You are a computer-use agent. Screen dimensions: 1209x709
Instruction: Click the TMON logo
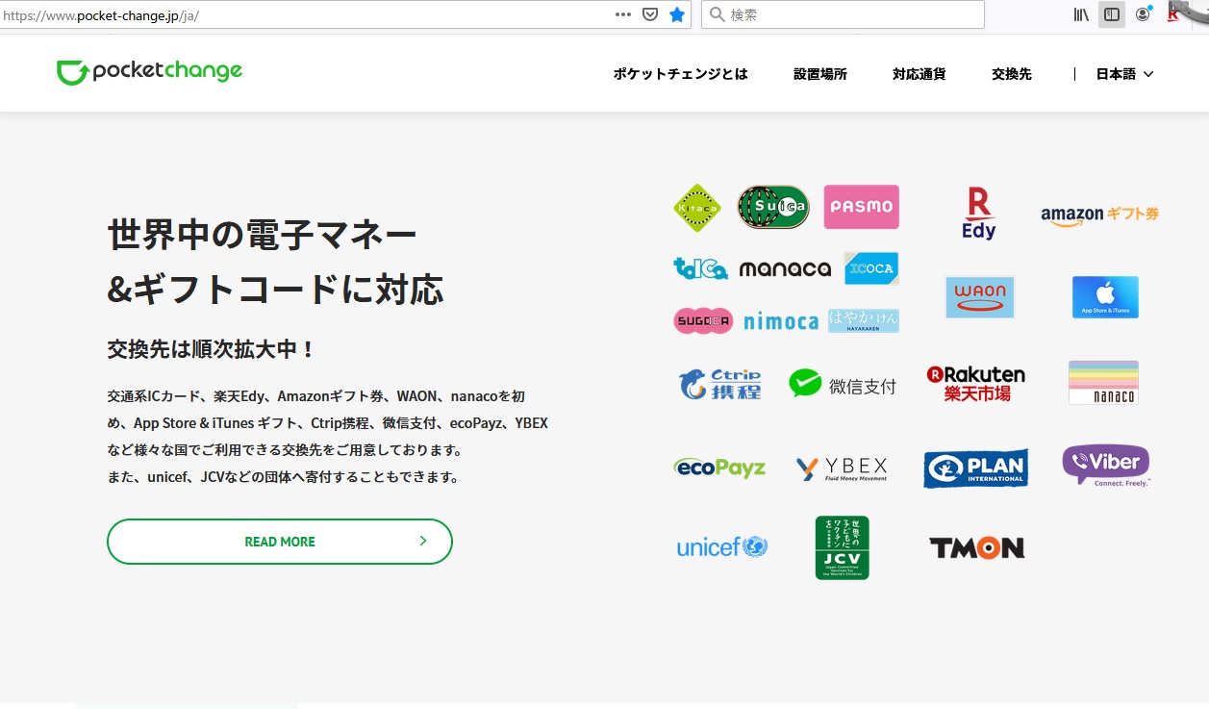[x=976, y=547]
